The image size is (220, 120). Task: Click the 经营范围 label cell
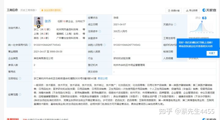pyautogui.click(x=20, y=94)
